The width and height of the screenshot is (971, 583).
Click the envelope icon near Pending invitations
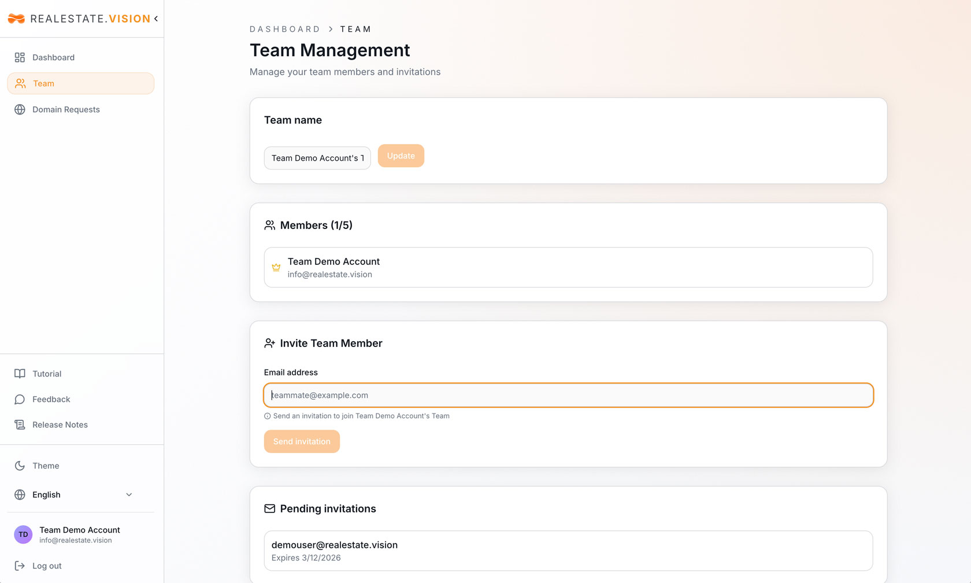point(269,508)
